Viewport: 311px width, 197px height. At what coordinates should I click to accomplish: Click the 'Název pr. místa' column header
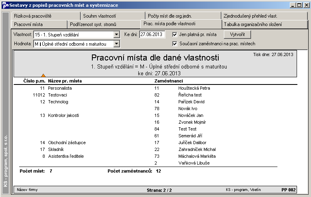[65, 81]
